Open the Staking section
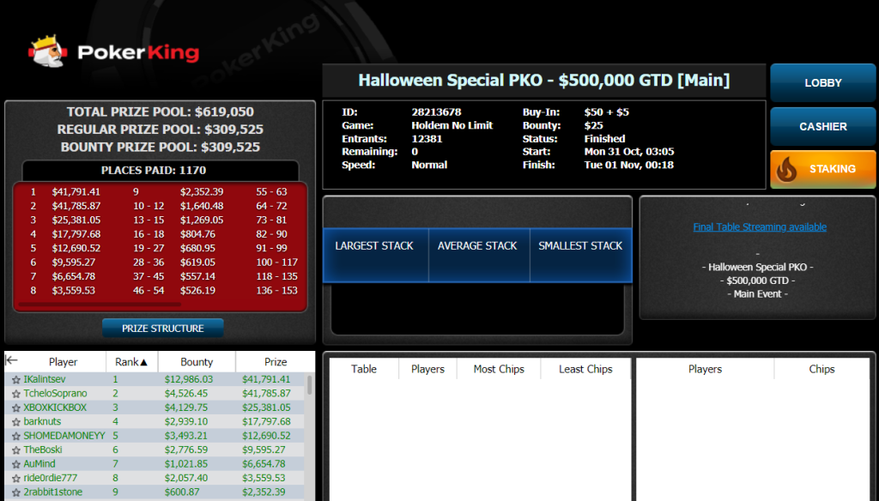Image resolution: width=879 pixels, height=501 pixels. pyautogui.click(x=822, y=169)
